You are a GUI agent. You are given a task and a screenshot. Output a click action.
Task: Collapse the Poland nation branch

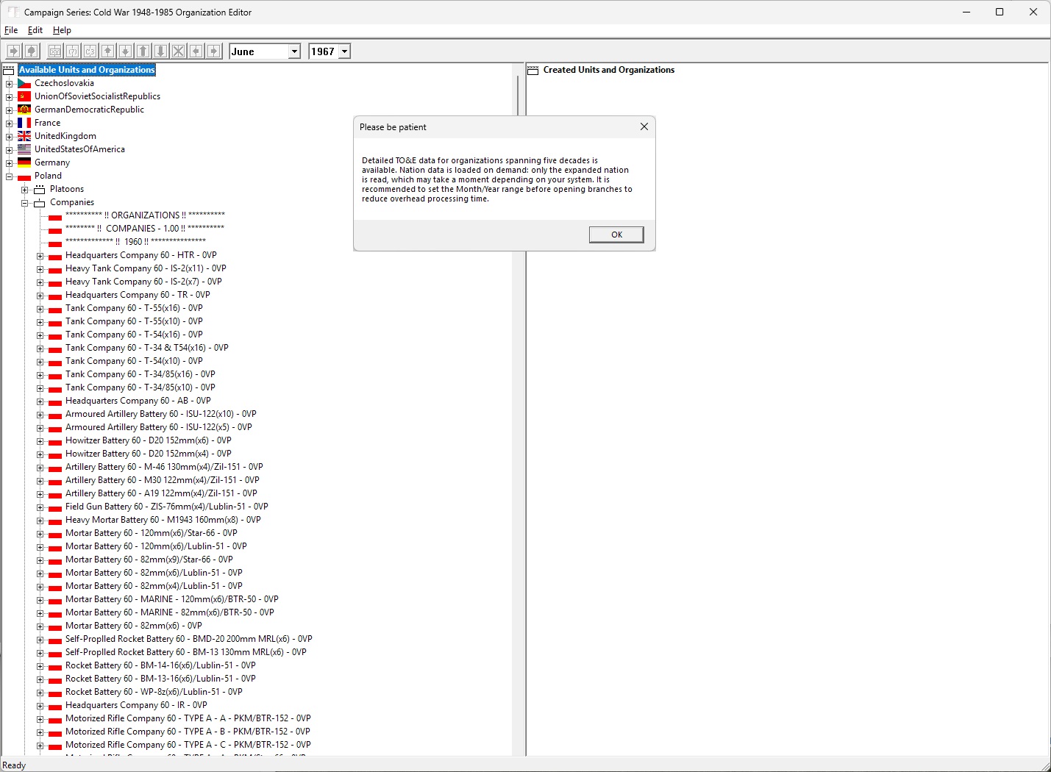coord(9,176)
